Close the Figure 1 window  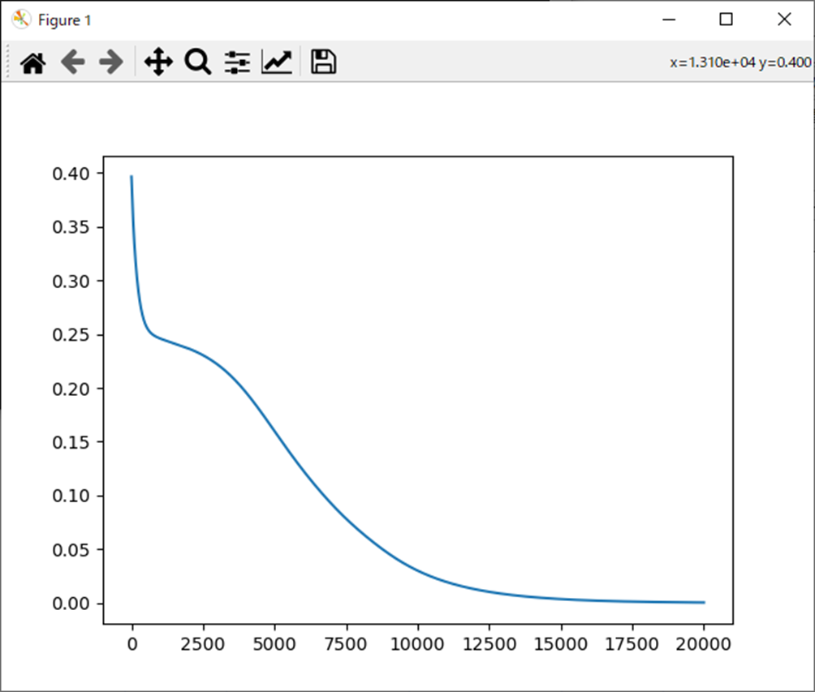pos(783,19)
